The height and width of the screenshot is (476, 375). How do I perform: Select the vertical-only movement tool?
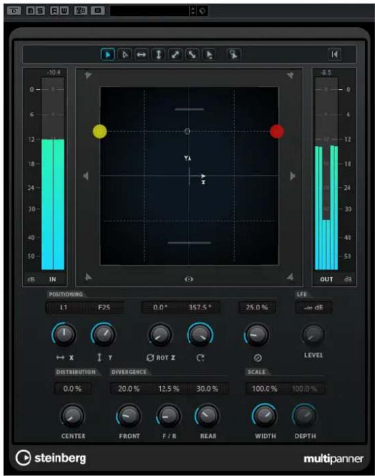[x=158, y=55]
